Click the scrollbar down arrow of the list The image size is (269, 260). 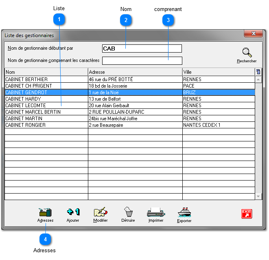click(258, 196)
